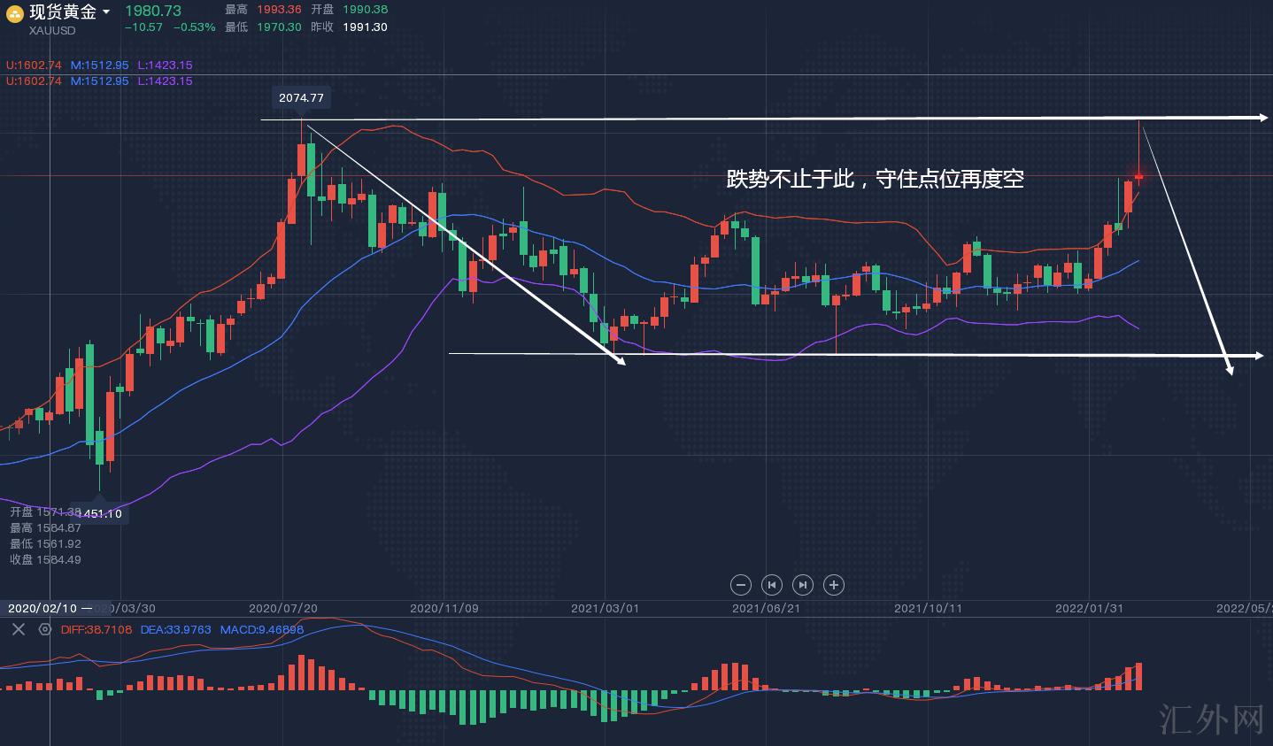Click the 1451.10 low price label
The image size is (1273, 746).
(101, 513)
